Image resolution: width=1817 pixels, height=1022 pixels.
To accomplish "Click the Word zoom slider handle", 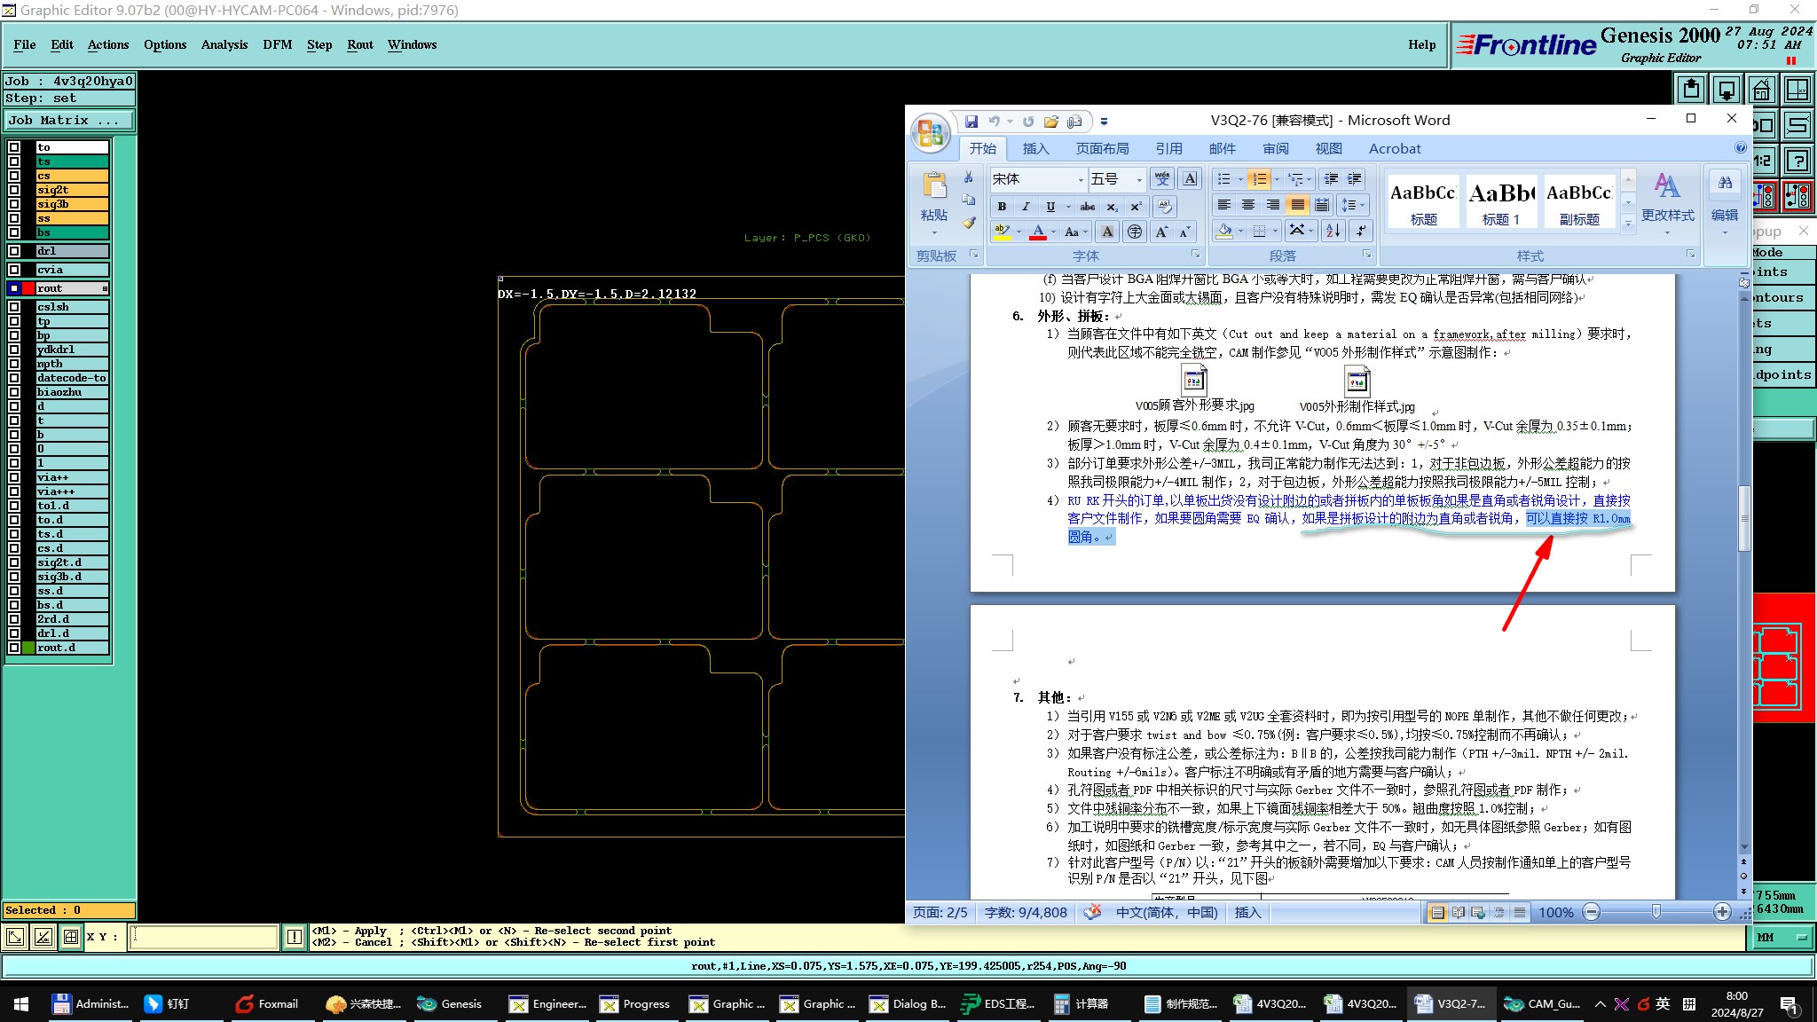I will [x=1656, y=912].
